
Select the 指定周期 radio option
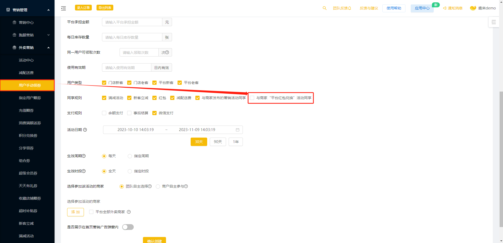130,156
